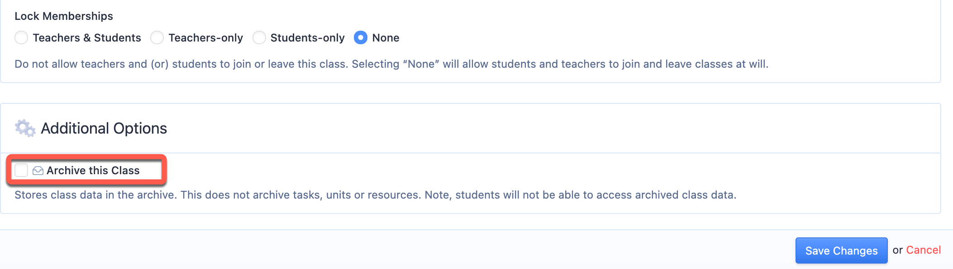Select the Students-only radio button
953x269 pixels.
pos(259,37)
